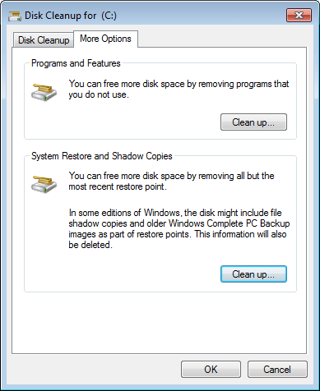Click the System Restore drive-brush icon

pyautogui.click(x=44, y=184)
